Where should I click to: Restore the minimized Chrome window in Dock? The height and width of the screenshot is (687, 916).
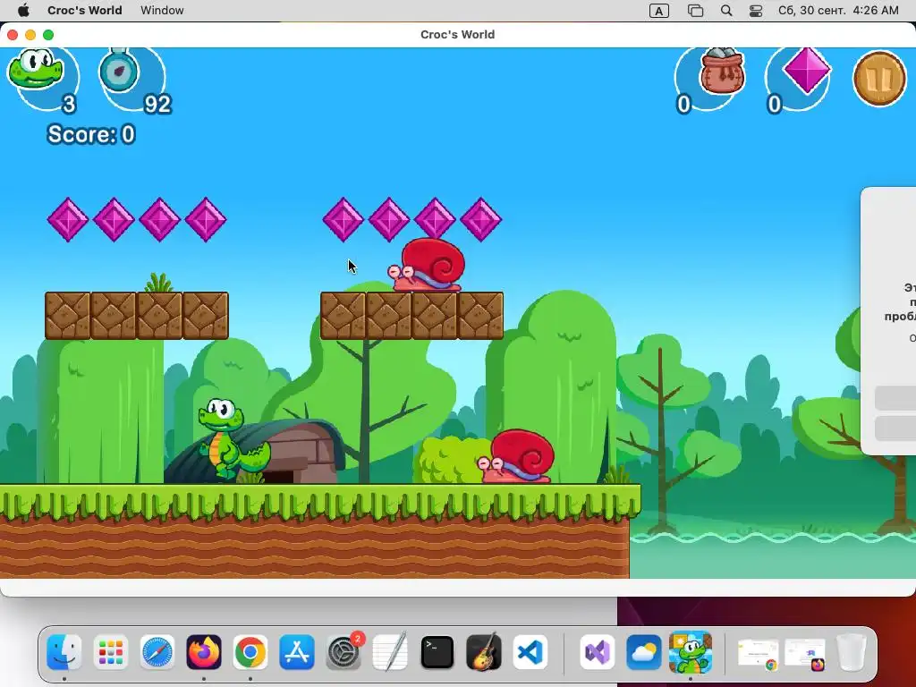758,654
